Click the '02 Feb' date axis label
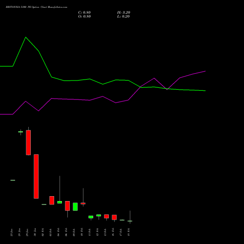Screen dimensions: 244x244 pyautogui.click(x=43, y=232)
